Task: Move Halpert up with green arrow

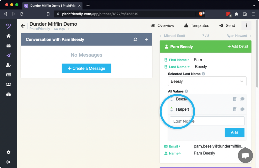Action: tap(171, 108)
